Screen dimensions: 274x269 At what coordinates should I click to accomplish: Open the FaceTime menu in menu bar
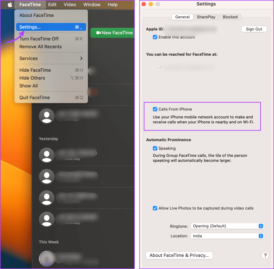pos(30,5)
